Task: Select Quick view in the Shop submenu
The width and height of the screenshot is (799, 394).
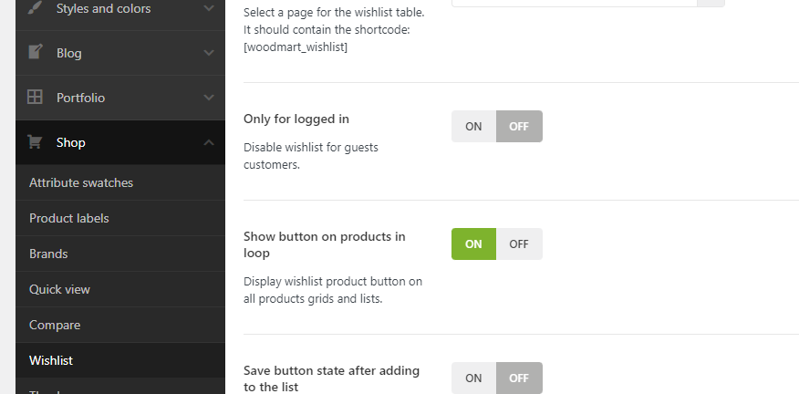Action: point(59,289)
